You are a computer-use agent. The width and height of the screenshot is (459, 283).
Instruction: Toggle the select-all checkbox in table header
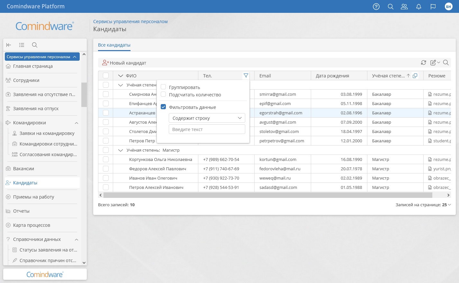coord(106,75)
